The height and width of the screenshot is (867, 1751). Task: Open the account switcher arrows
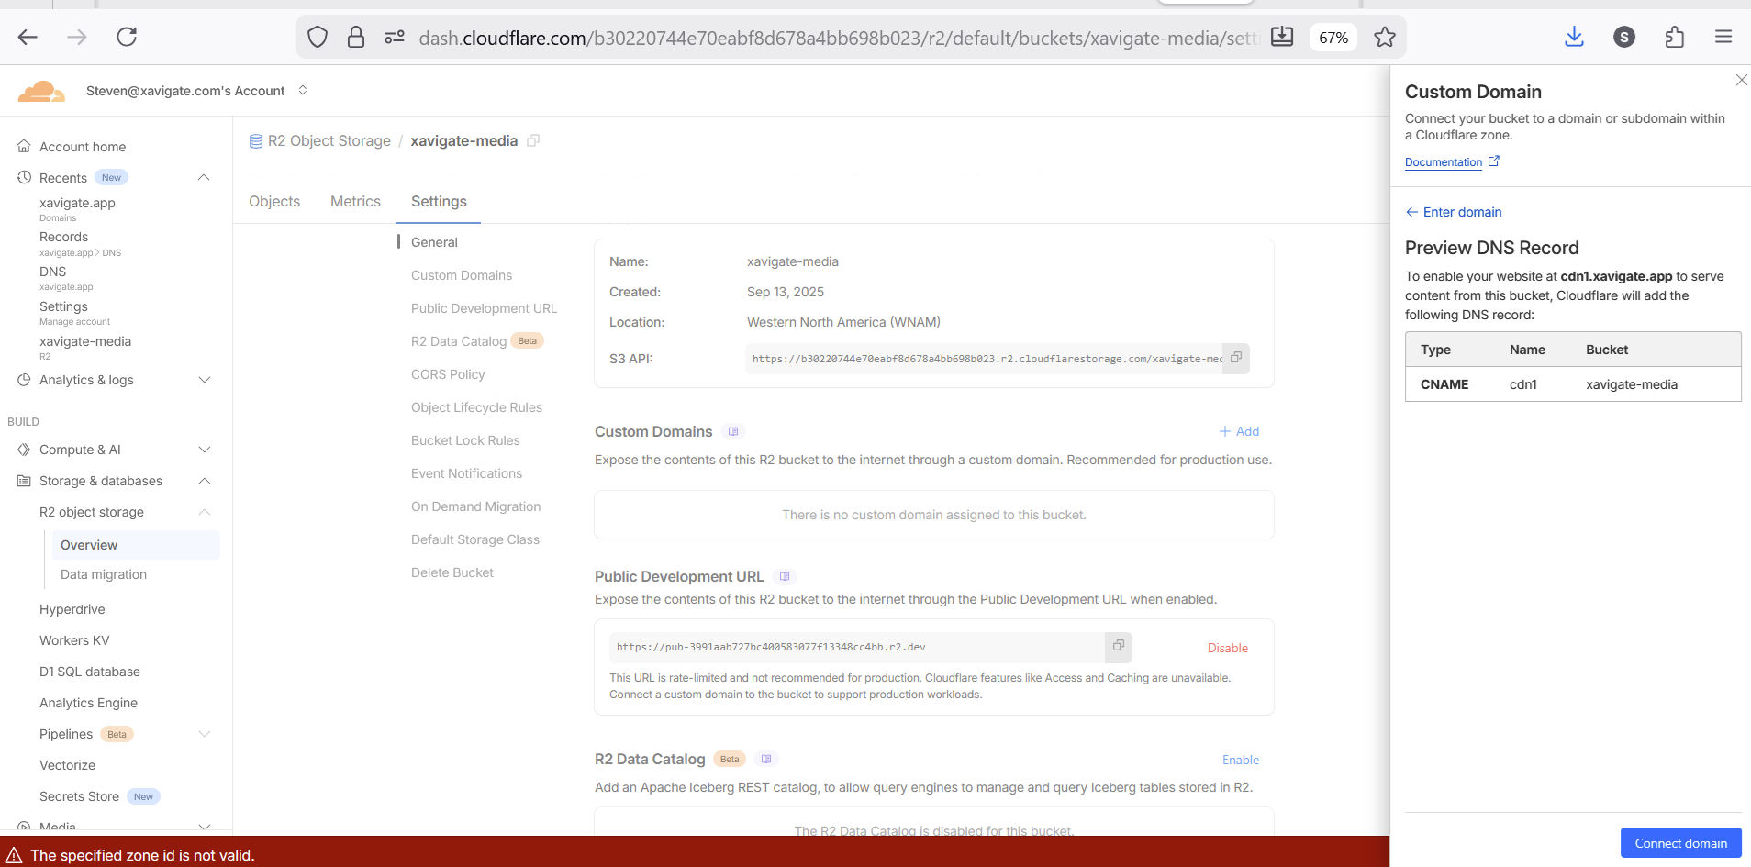(x=303, y=90)
